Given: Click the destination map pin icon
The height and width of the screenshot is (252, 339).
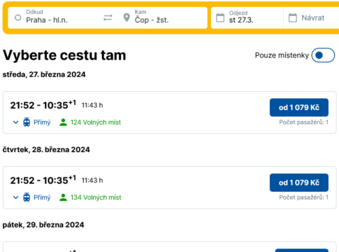Looking at the screenshot, I should [127, 17].
